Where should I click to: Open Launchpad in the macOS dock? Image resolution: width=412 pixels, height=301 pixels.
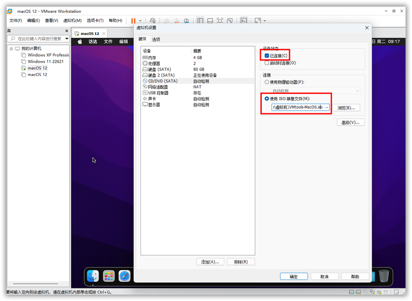pyautogui.click(x=108, y=276)
